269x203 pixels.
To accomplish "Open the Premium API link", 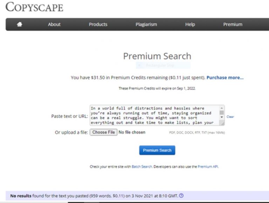I will point(208,166).
